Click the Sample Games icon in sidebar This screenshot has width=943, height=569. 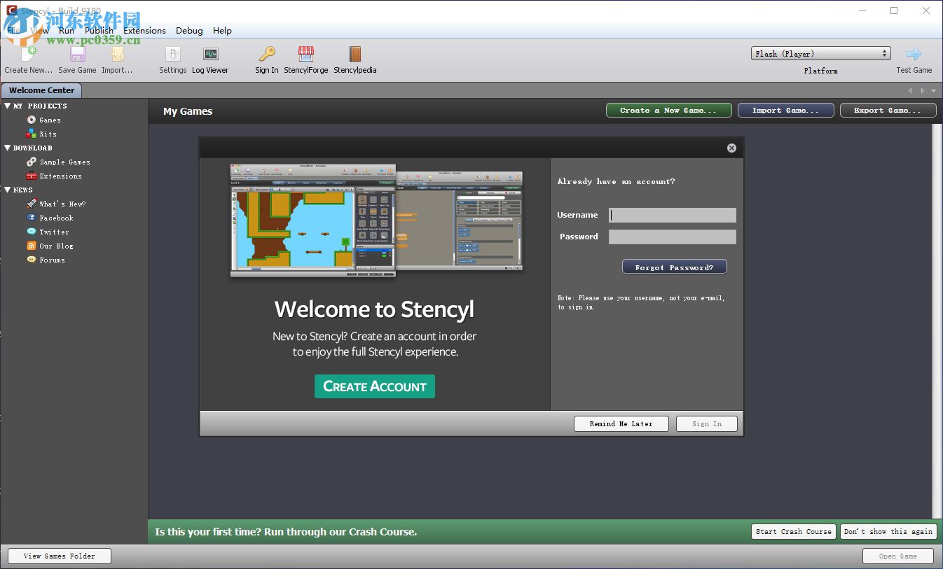click(x=31, y=162)
